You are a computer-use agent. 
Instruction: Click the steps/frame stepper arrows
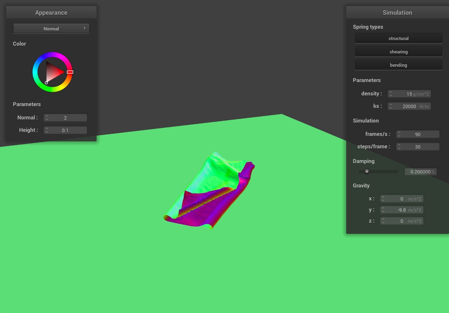pos(399,146)
